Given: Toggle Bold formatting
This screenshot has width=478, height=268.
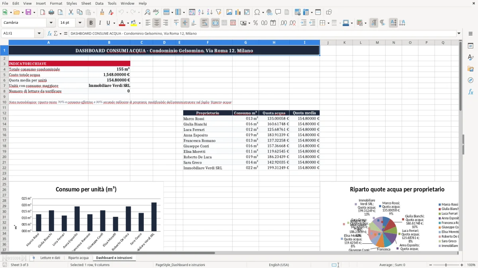Looking at the screenshot, I should pyautogui.click(x=91, y=23).
